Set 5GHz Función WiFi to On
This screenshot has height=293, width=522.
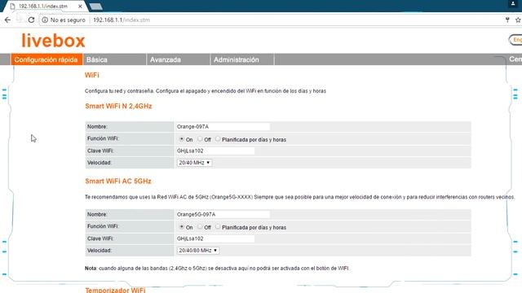click(x=181, y=226)
